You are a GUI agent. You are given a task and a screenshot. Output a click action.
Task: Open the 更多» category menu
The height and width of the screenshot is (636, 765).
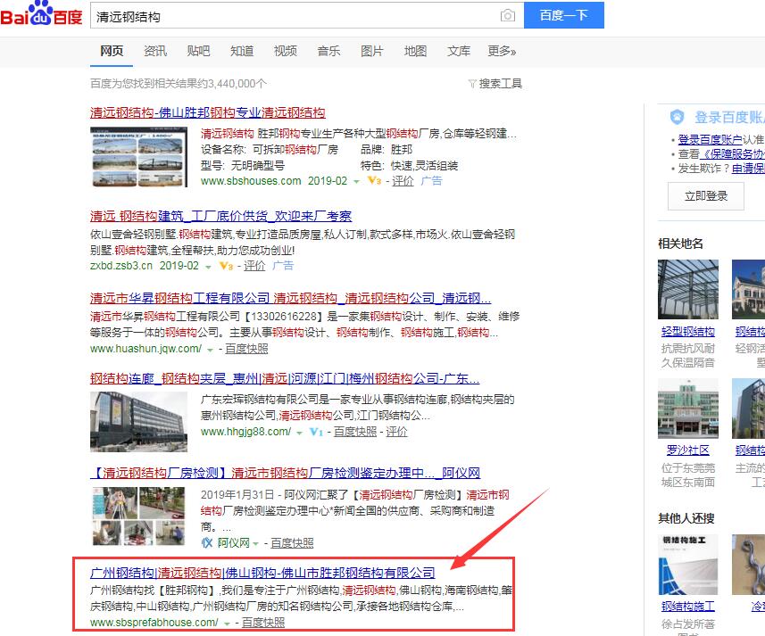[502, 51]
